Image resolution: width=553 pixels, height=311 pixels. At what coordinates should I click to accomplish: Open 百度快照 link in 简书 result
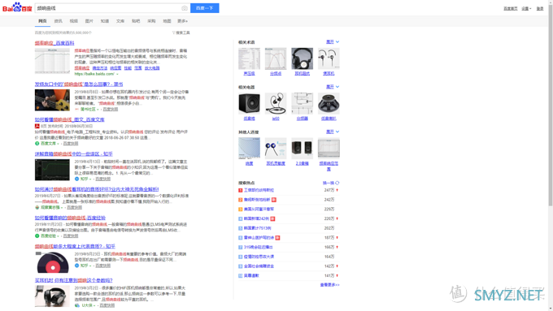tap(111, 109)
